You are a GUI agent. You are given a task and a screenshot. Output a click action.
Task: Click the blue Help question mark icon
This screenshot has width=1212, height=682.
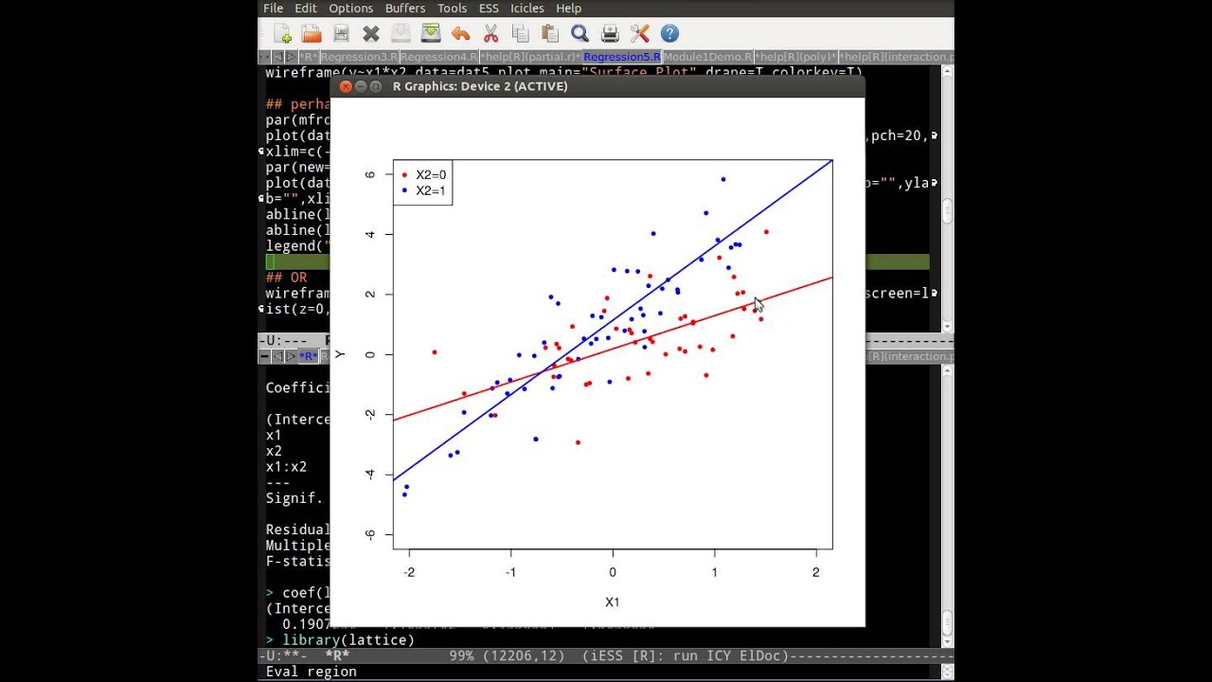tap(669, 34)
